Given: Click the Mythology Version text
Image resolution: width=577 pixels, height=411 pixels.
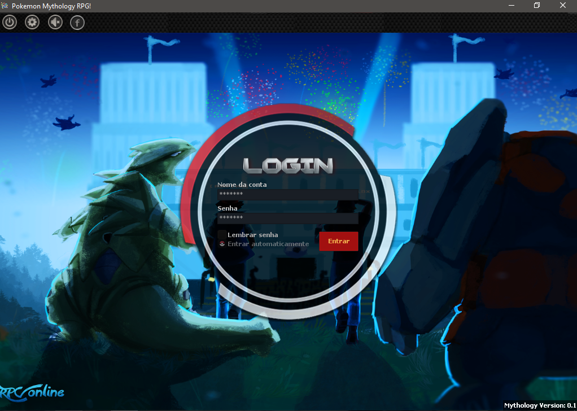Looking at the screenshot, I should [x=540, y=405].
